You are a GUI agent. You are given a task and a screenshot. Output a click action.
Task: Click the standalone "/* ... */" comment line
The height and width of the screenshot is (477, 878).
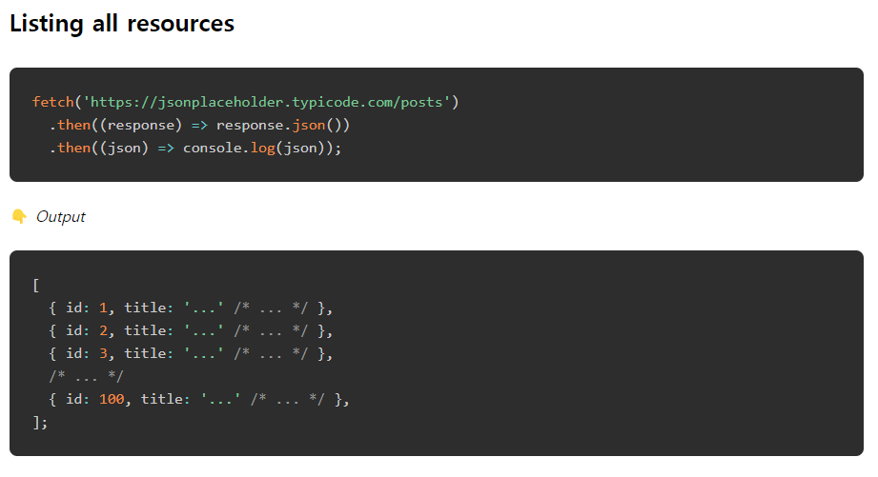(86, 376)
